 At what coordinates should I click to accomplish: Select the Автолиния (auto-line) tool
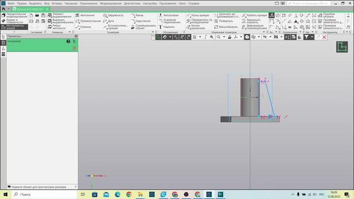(x=85, y=15)
